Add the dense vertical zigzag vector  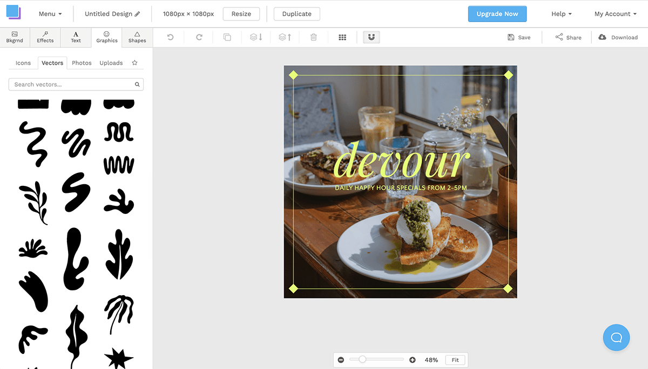coord(119,165)
